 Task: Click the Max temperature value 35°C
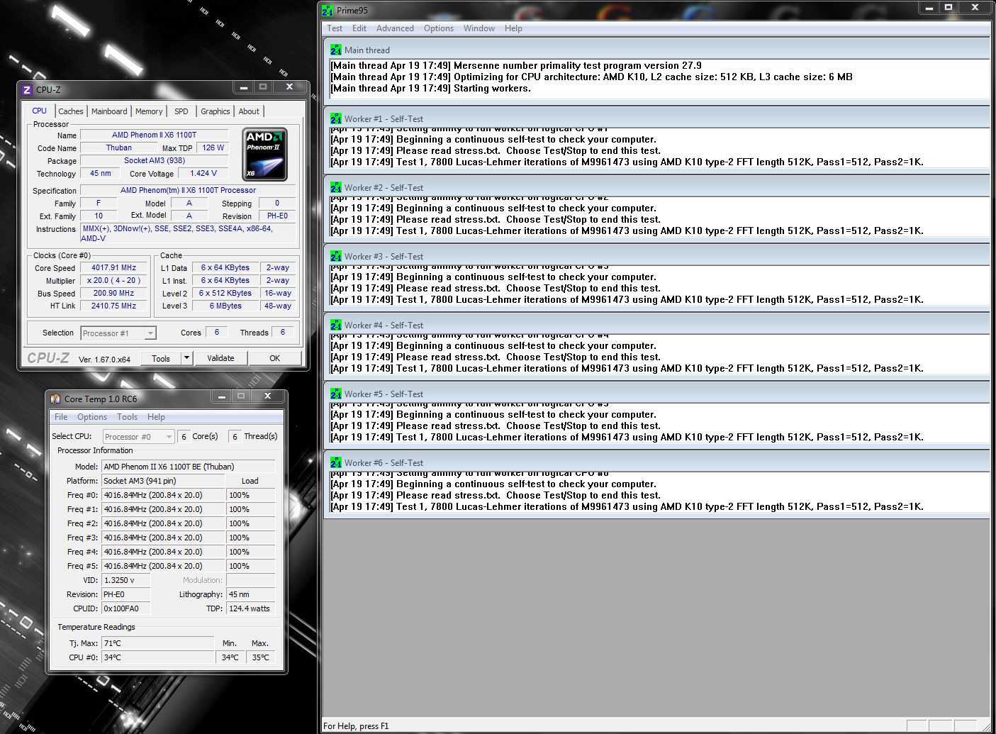pyautogui.click(x=260, y=657)
